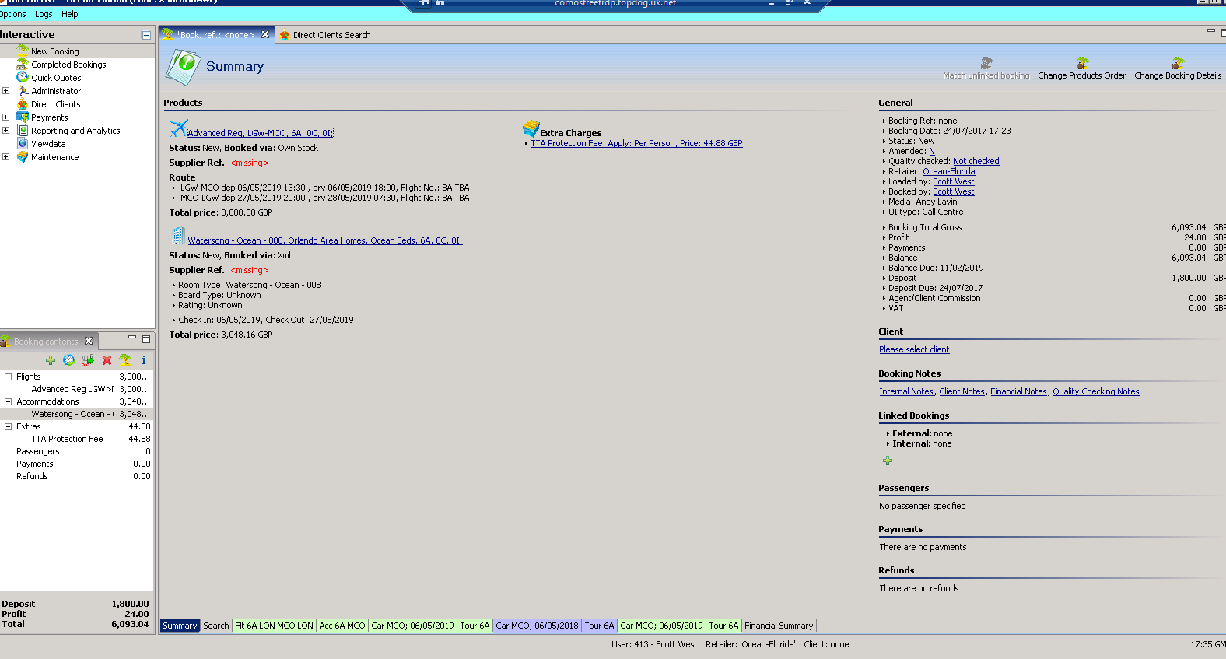Click the Reporting and Analytics icon
Viewport: 1226px width, 659px height.
coord(23,130)
